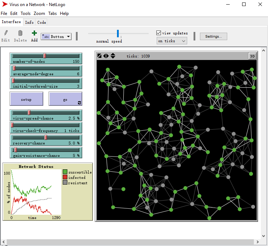This screenshot has height=246, width=268.
Task: Open the Tabs menu
Action: pyautogui.click(x=52, y=13)
